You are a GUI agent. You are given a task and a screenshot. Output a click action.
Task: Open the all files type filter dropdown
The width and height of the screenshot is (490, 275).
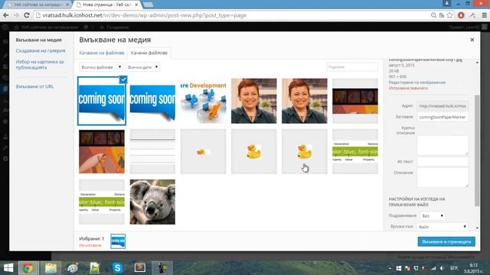101,67
